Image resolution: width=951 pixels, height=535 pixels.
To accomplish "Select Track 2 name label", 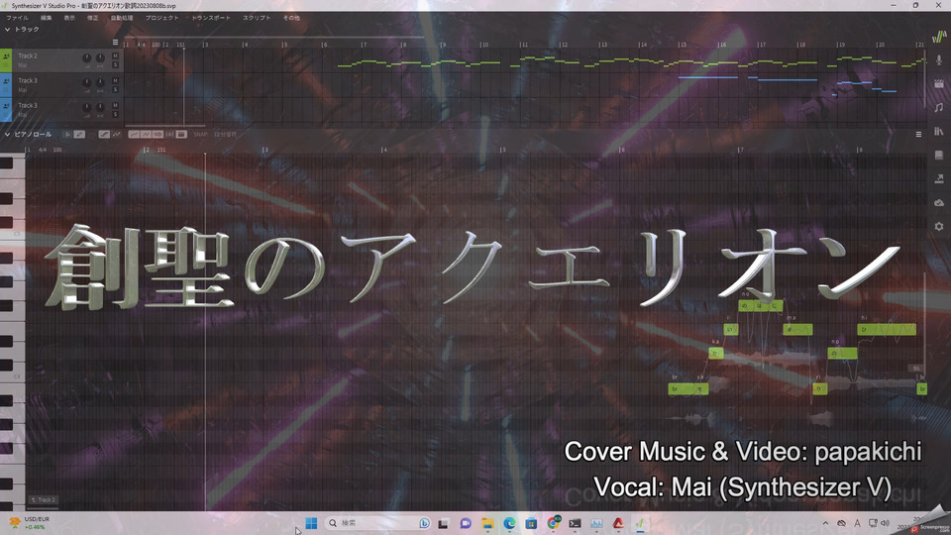I will (28, 55).
